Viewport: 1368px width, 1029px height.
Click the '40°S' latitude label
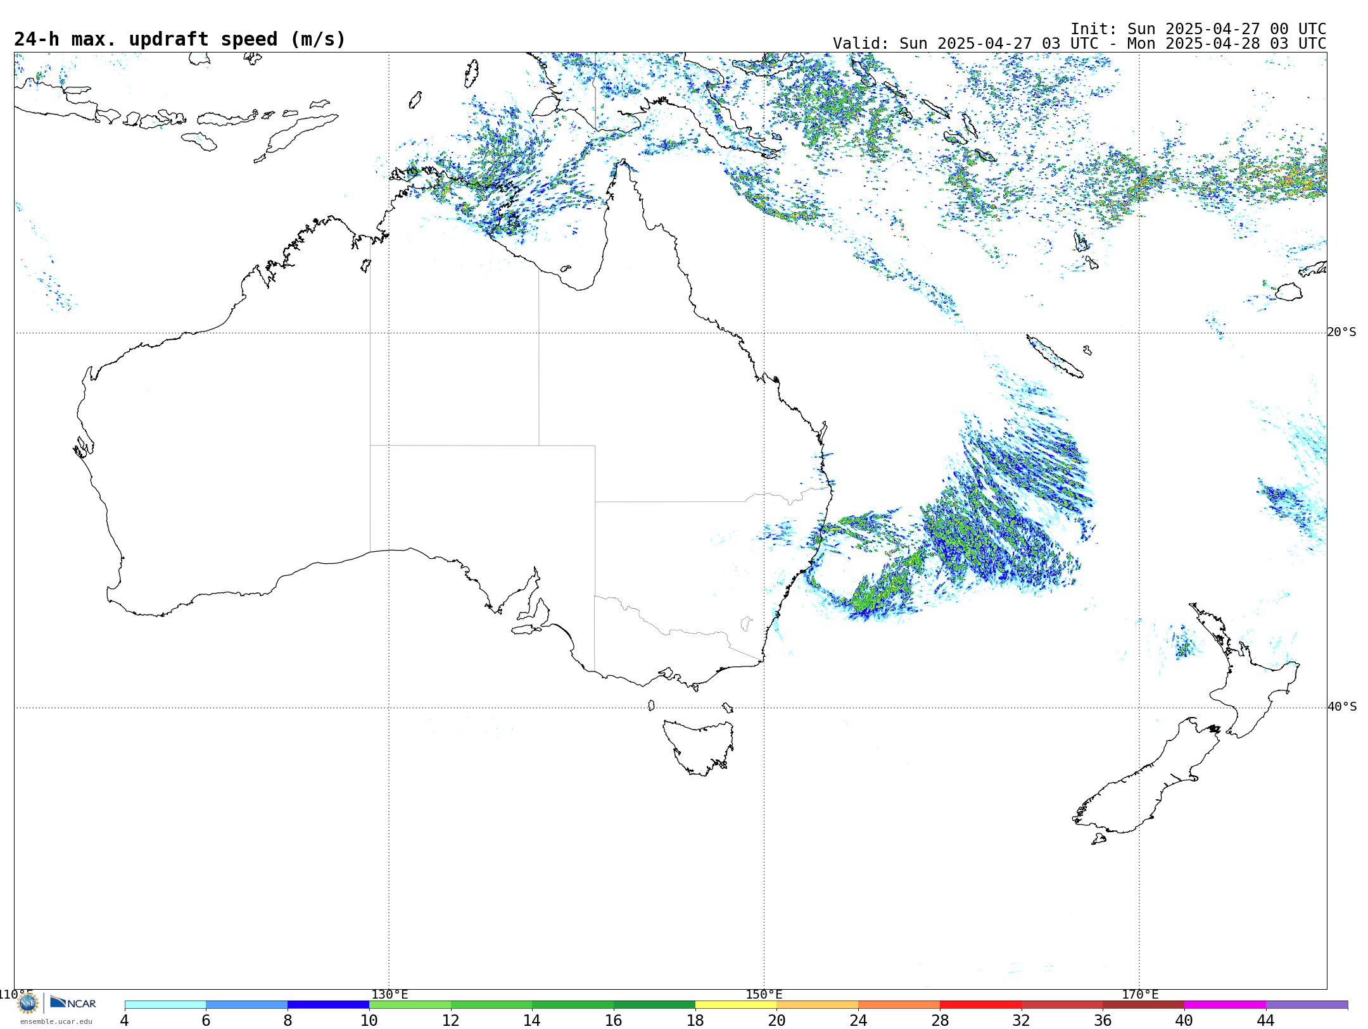pyautogui.click(x=1342, y=707)
